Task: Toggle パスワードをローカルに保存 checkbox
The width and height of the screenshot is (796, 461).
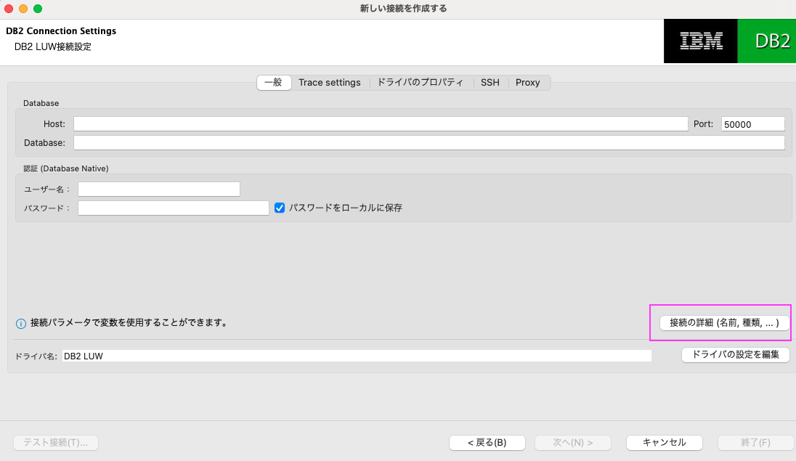Action: click(279, 208)
